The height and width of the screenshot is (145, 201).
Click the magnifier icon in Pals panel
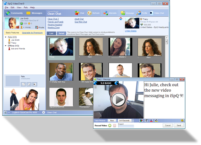pos(29,84)
